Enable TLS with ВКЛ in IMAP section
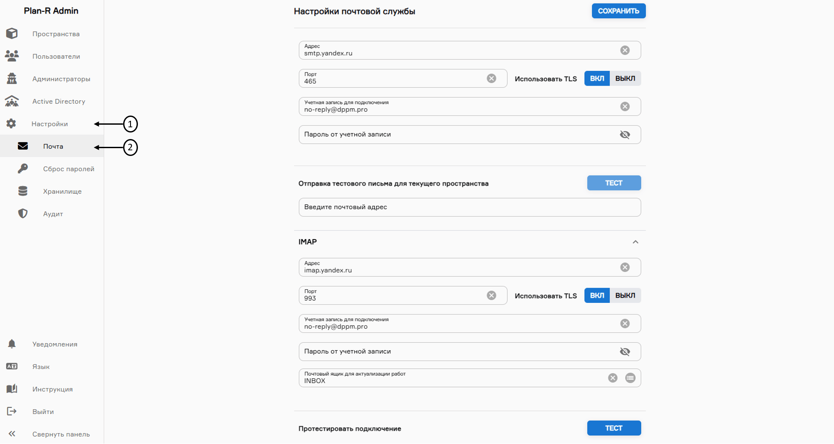Image resolution: width=834 pixels, height=444 pixels. click(x=596, y=295)
